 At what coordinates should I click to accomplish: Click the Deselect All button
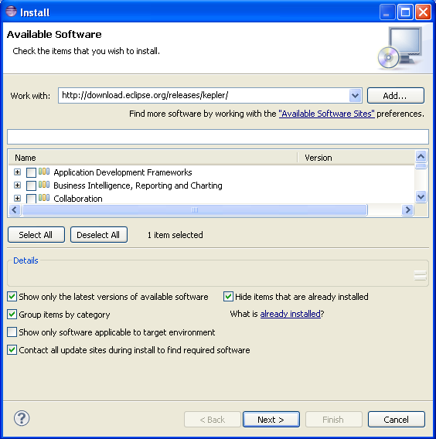99,235
